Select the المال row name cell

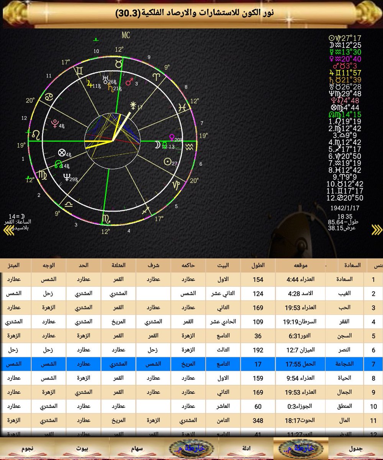[x=345, y=420]
